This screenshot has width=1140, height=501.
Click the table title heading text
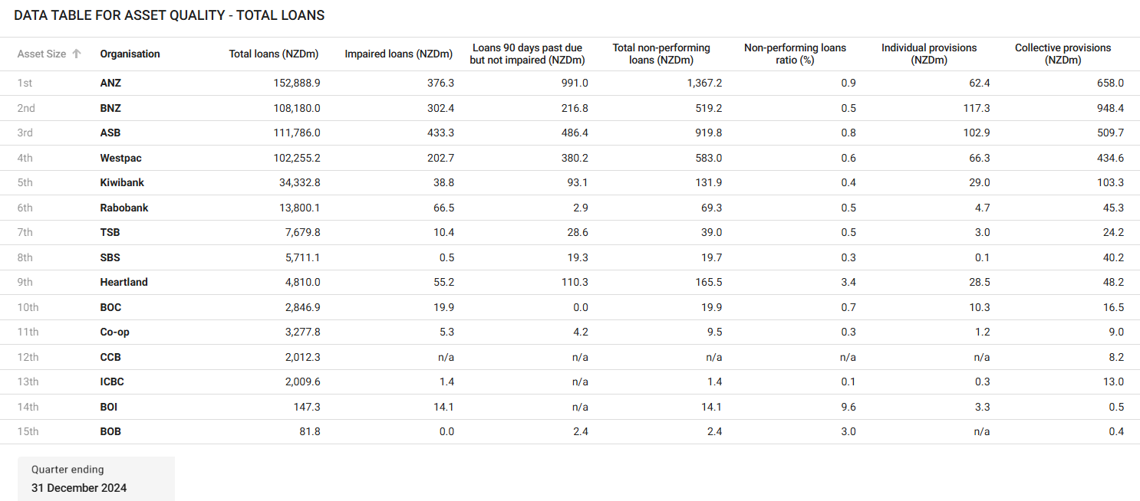(x=169, y=15)
